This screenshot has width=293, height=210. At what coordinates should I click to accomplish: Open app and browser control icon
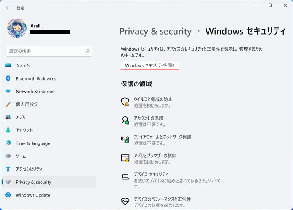(x=125, y=158)
